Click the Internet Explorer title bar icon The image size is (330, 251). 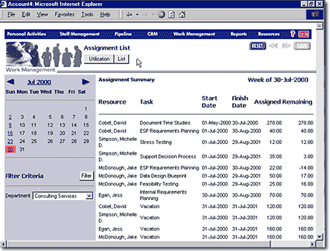click(x=3, y=4)
